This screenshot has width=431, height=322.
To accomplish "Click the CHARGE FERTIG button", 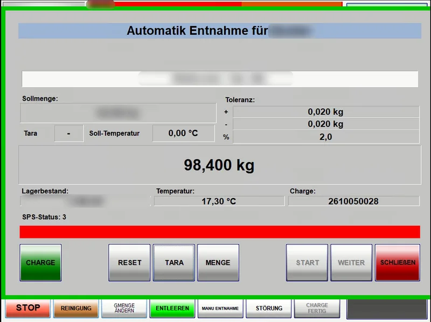I will [317, 308].
